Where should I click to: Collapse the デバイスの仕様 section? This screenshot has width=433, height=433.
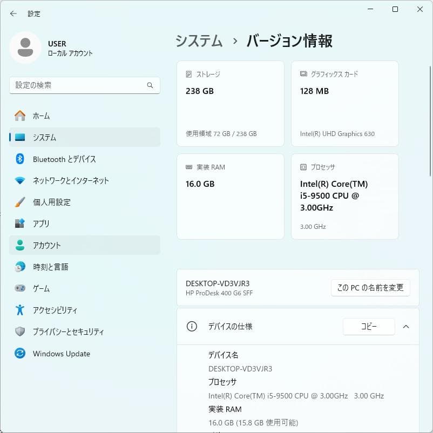(x=407, y=327)
